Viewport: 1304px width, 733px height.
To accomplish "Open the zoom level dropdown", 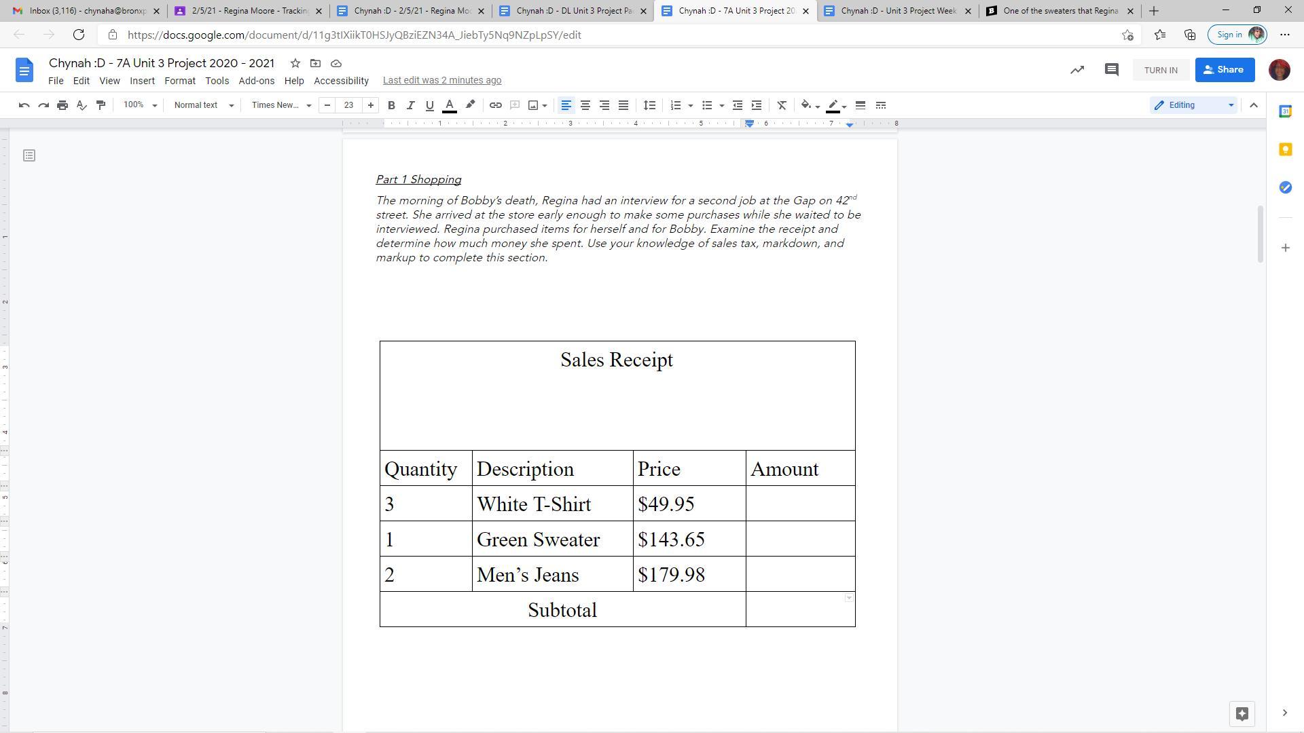I will click(140, 105).
